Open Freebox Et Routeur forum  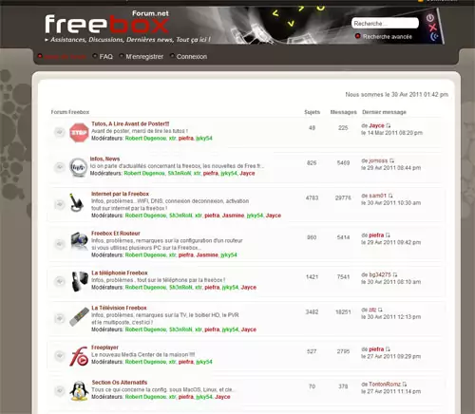(116, 234)
